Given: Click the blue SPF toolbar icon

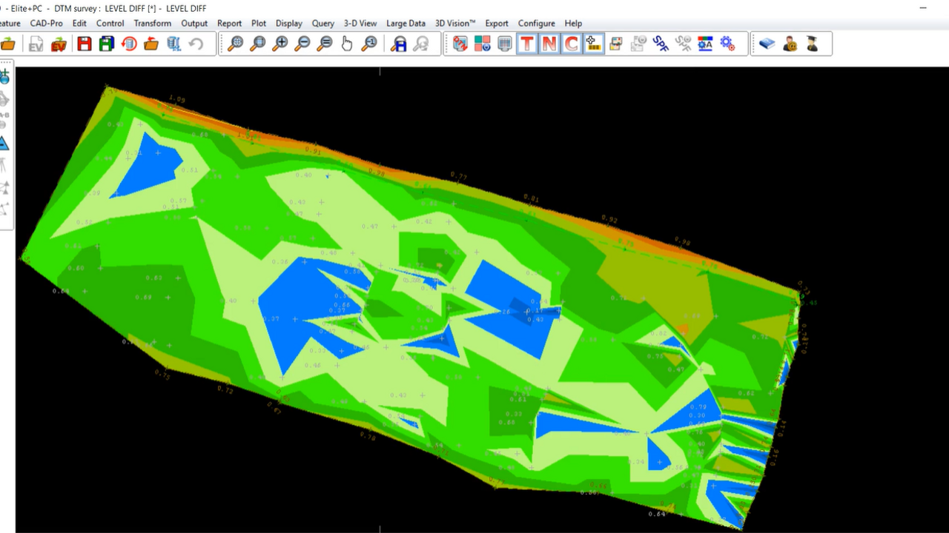Looking at the screenshot, I should click(661, 44).
